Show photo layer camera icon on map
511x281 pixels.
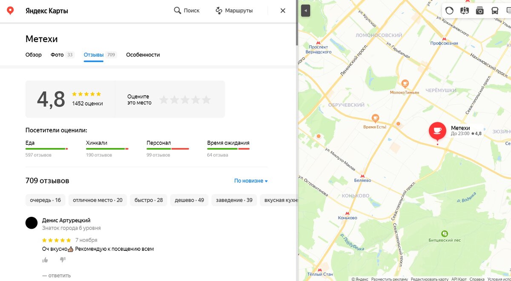480,11
